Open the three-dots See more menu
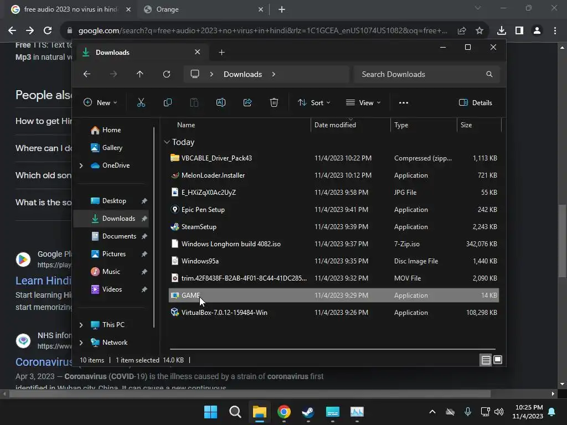 tap(404, 102)
